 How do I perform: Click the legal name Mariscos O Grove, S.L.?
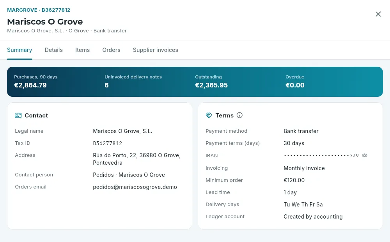coord(122,131)
